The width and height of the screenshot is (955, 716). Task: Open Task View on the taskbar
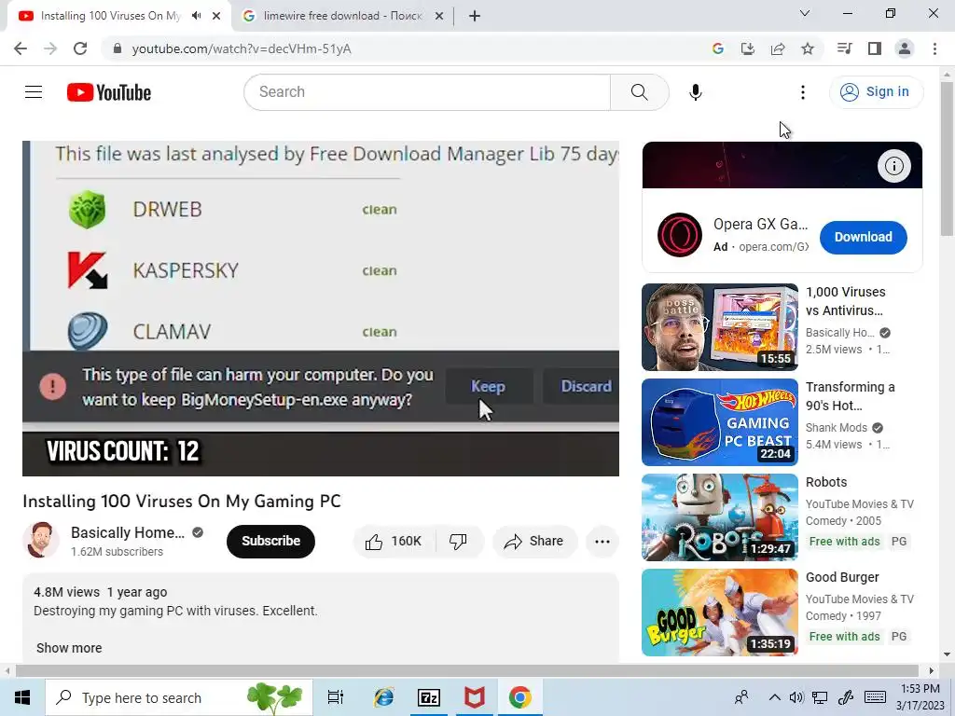coord(336,697)
